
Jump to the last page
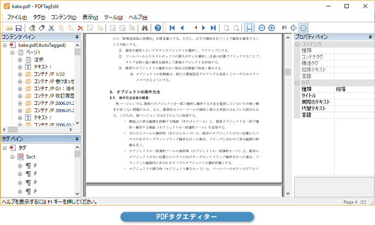(x=213, y=28)
